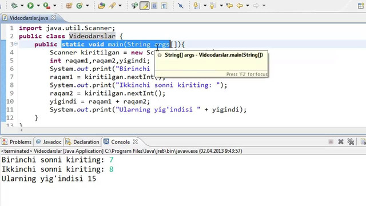Go to Next Annotation arrow icon
This screenshot has height=206, width=366.
point(197,5)
